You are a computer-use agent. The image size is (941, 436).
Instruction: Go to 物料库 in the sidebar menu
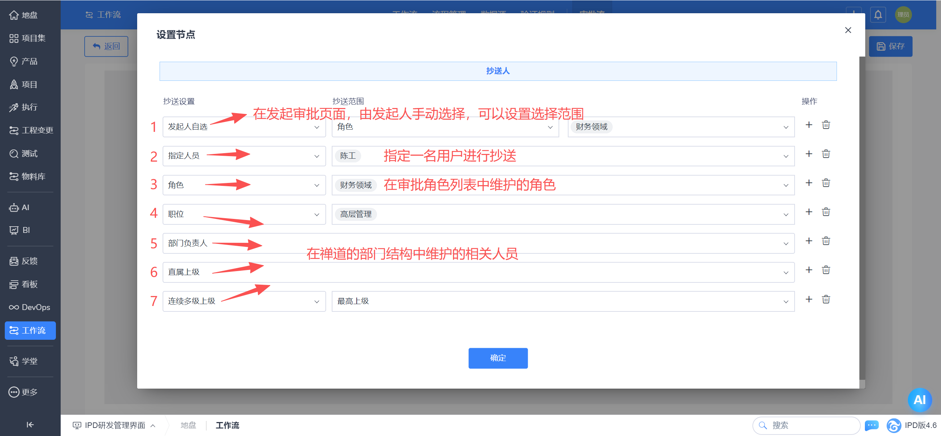pos(30,177)
